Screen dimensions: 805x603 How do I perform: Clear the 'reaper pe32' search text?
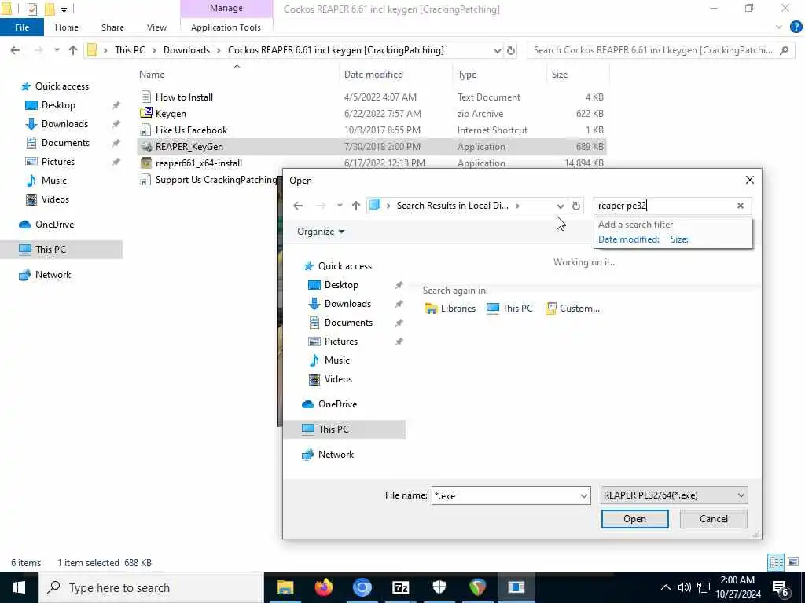click(741, 206)
